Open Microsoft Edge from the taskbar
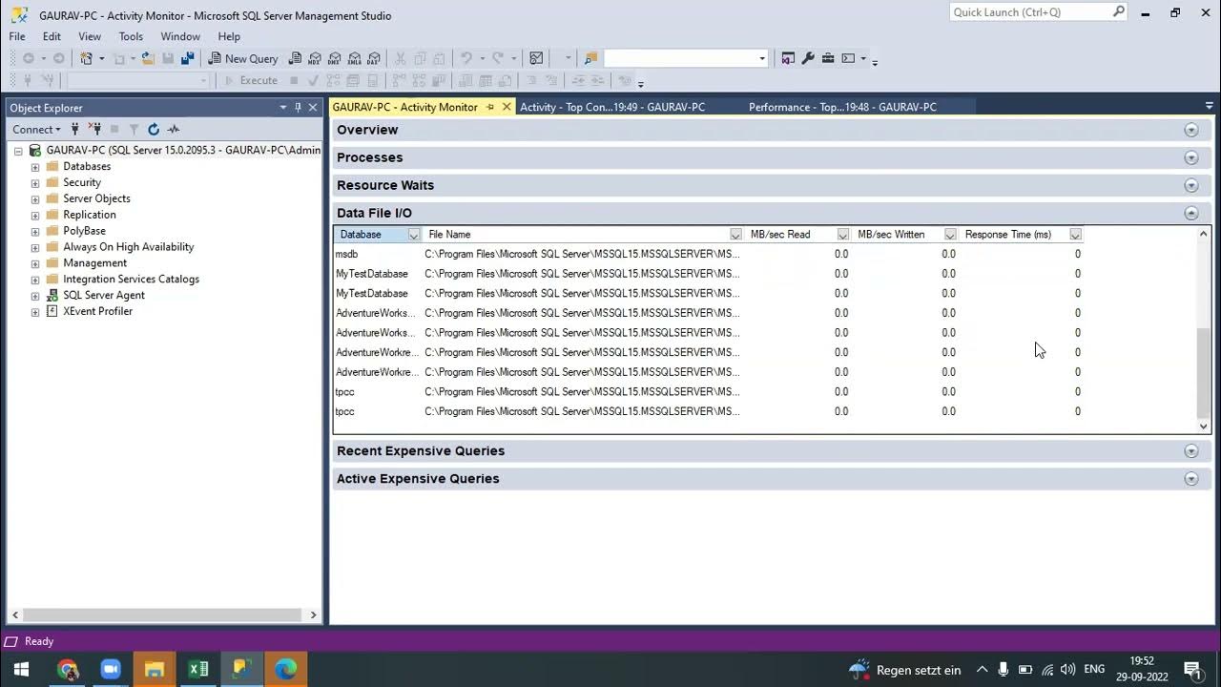 tap(286, 669)
